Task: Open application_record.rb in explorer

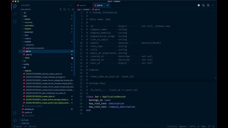Action: [x=35, y=48]
